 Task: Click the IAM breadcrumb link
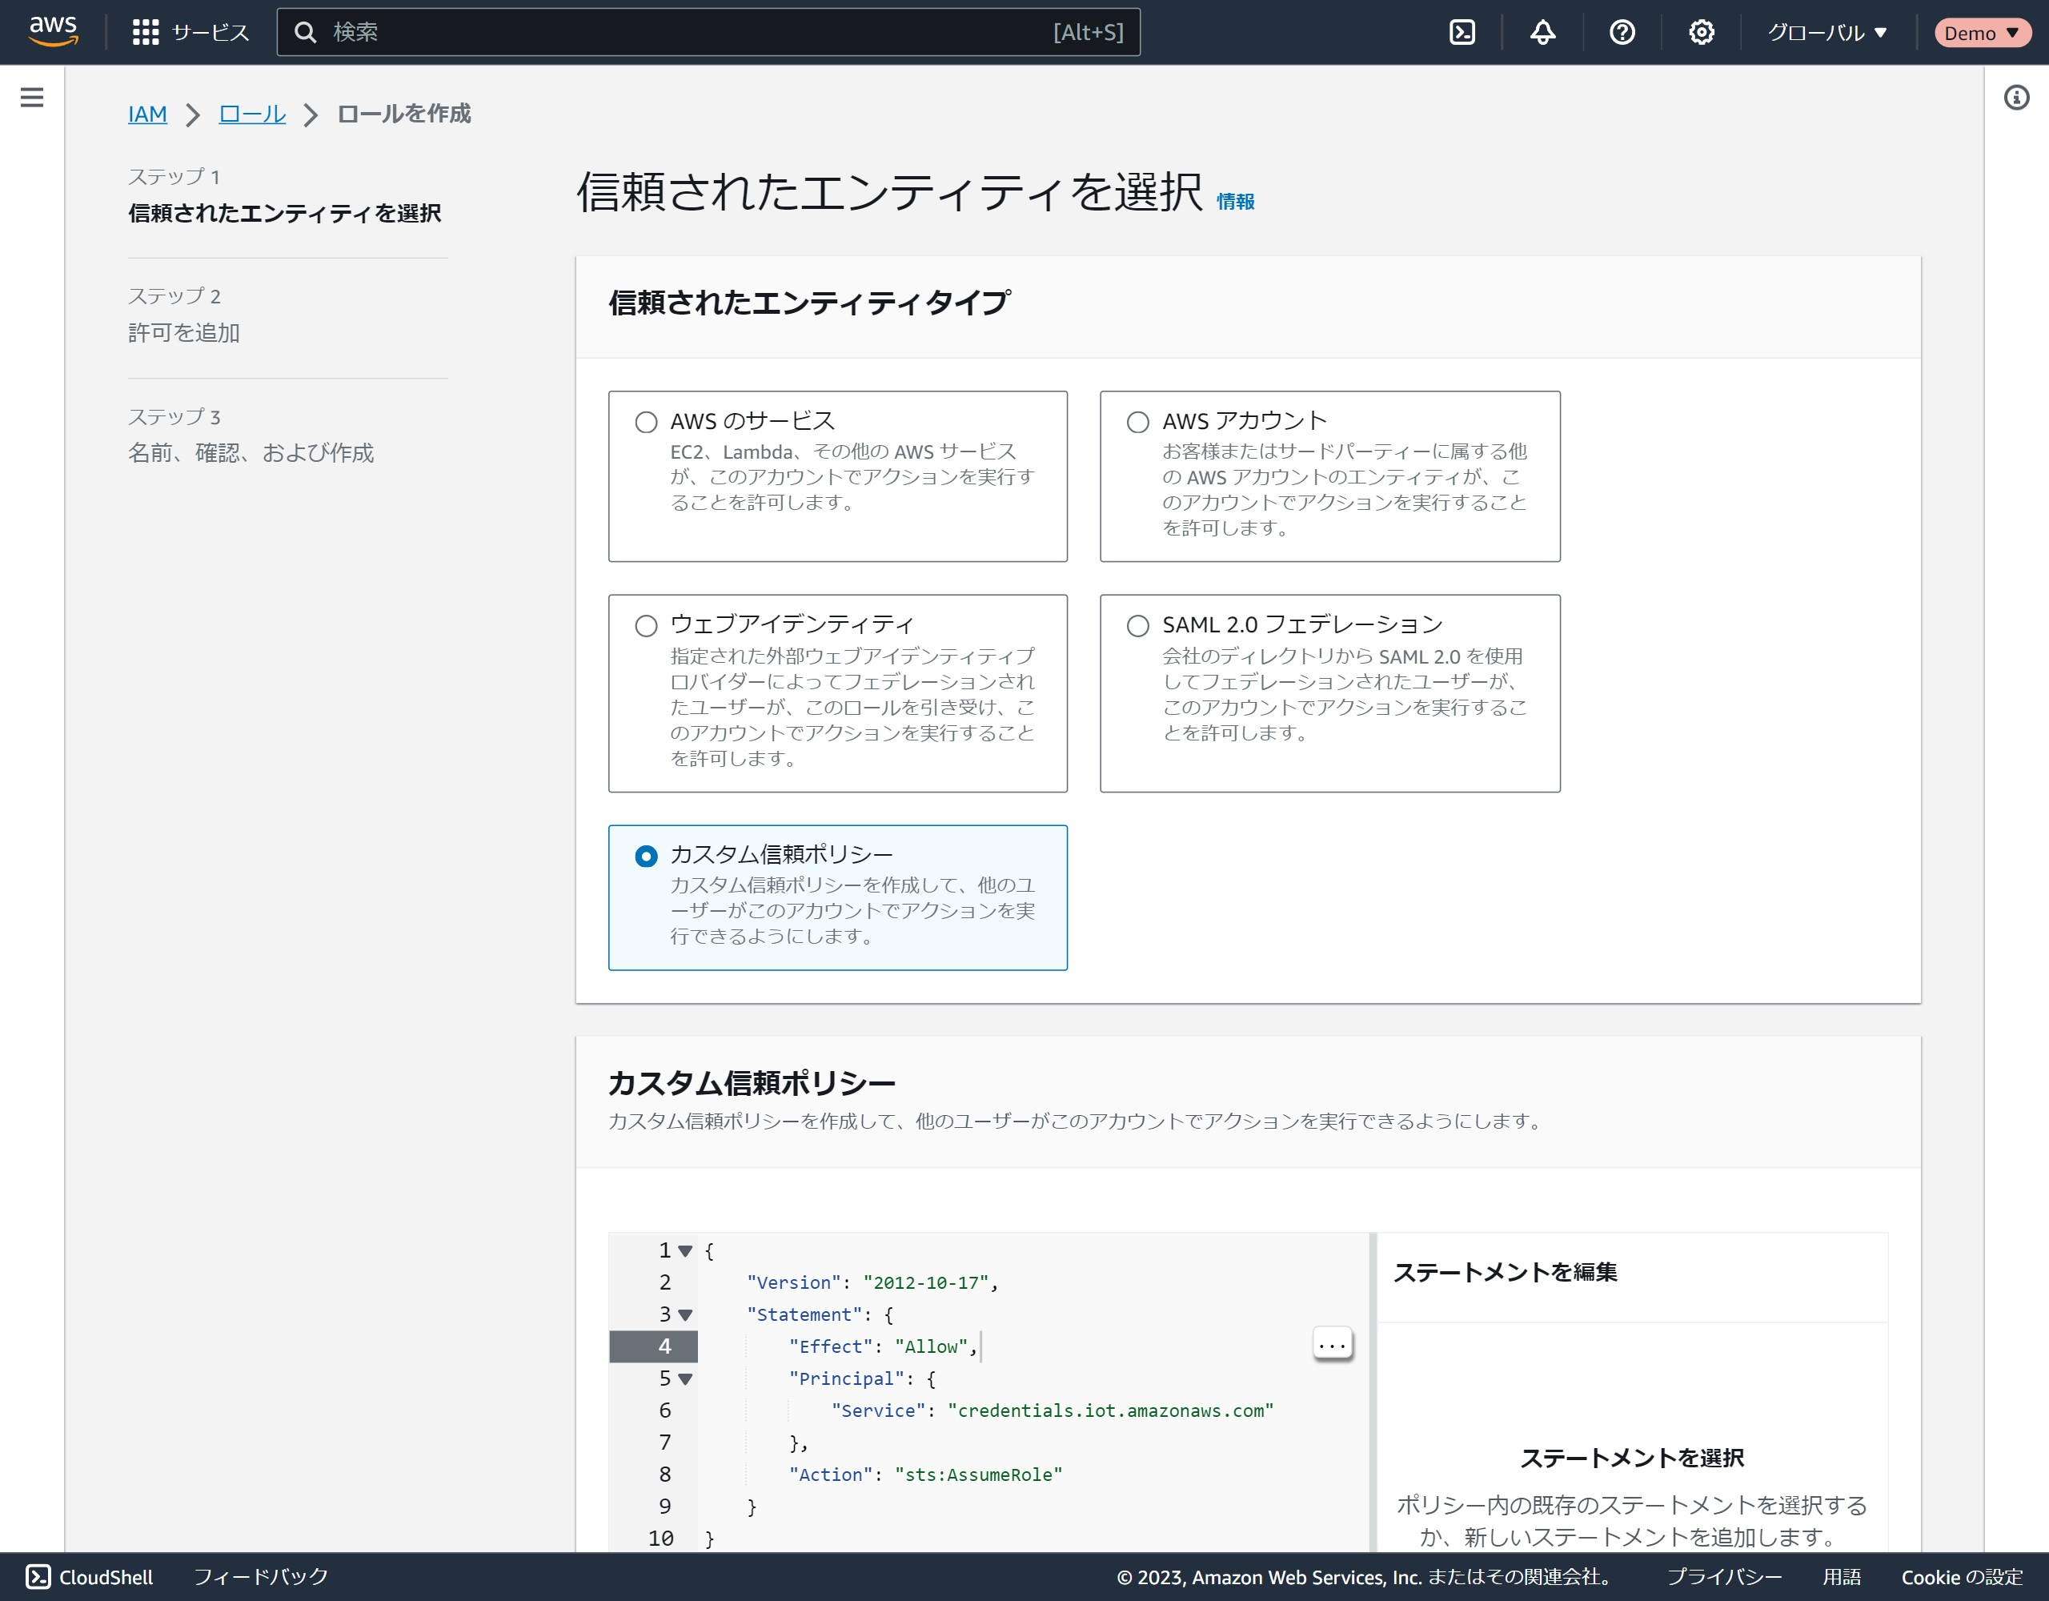click(147, 114)
